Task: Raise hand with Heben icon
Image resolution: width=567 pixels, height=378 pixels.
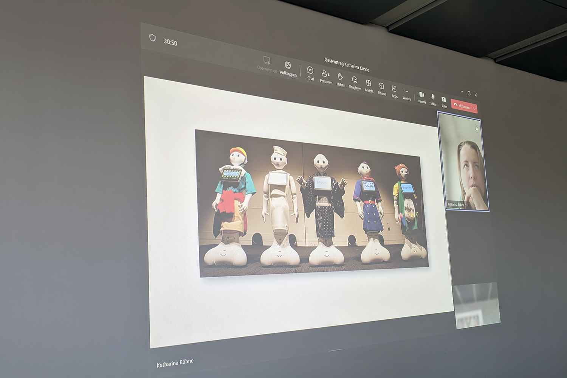Action: [341, 79]
